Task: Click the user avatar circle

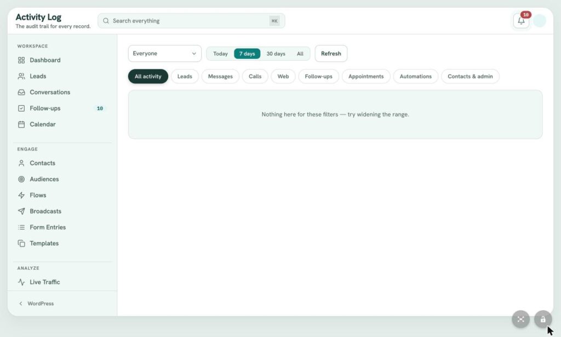Action: [540, 21]
